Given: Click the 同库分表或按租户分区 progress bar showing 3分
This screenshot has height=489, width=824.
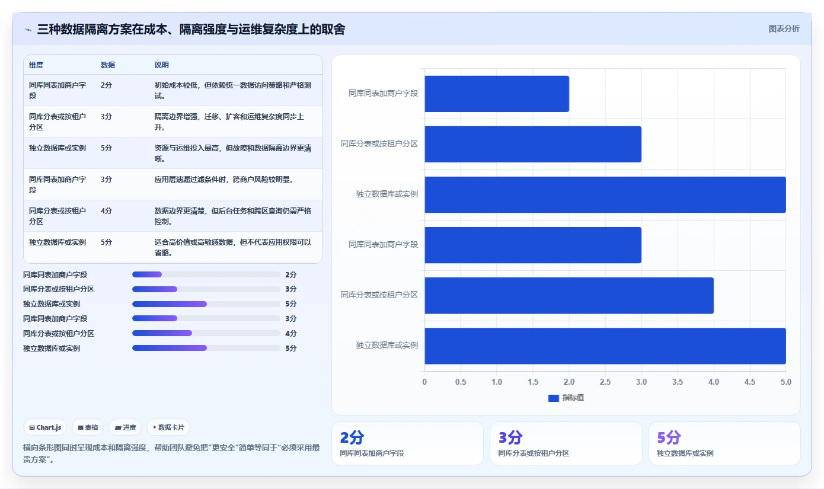Looking at the screenshot, I should [206, 289].
